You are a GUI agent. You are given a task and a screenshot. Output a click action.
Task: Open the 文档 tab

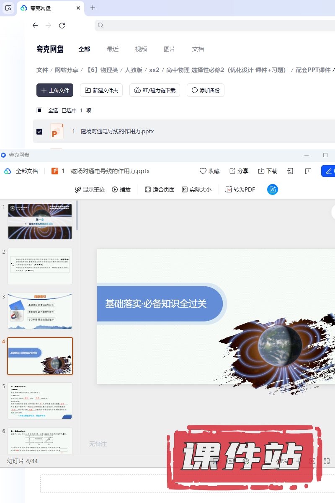(198, 49)
